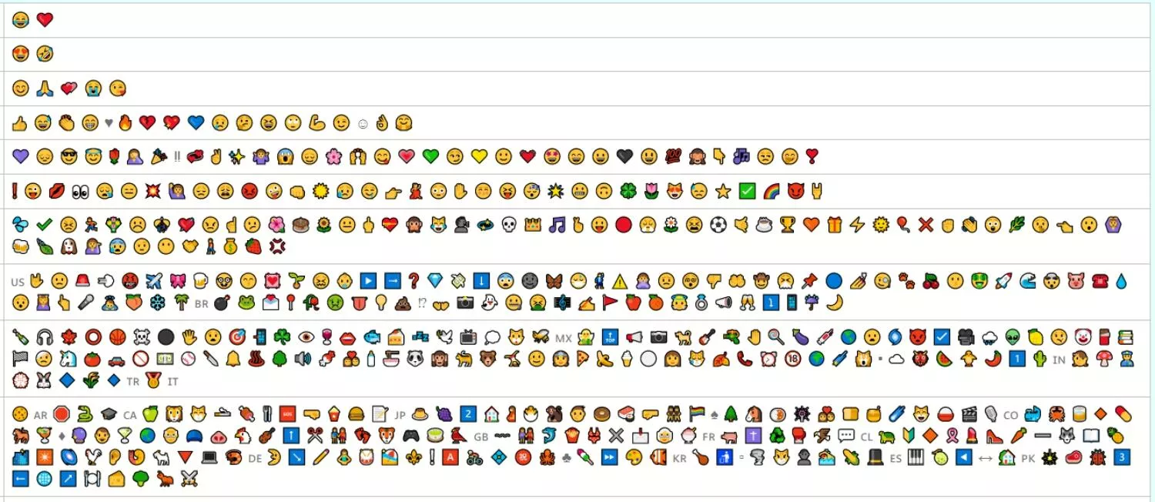This screenshot has height=502, width=1155.
Task: Choose the yellow warning sign emoji
Action: [x=620, y=281]
